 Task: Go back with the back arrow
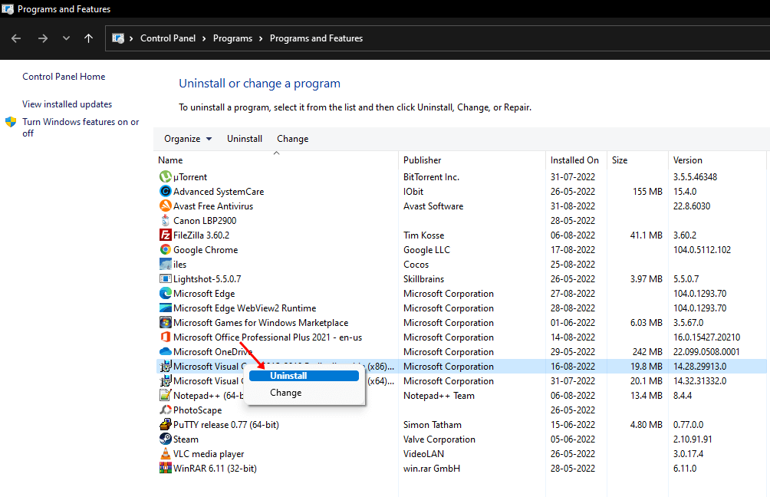[16, 38]
